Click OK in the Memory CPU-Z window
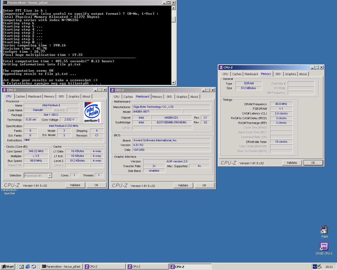 313,163
